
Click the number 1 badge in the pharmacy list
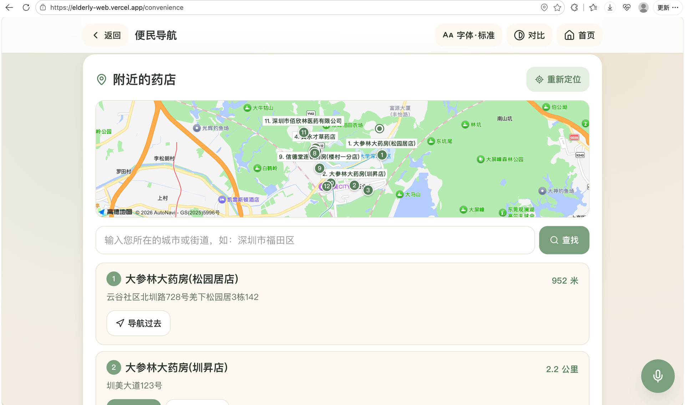coord(114,279)
